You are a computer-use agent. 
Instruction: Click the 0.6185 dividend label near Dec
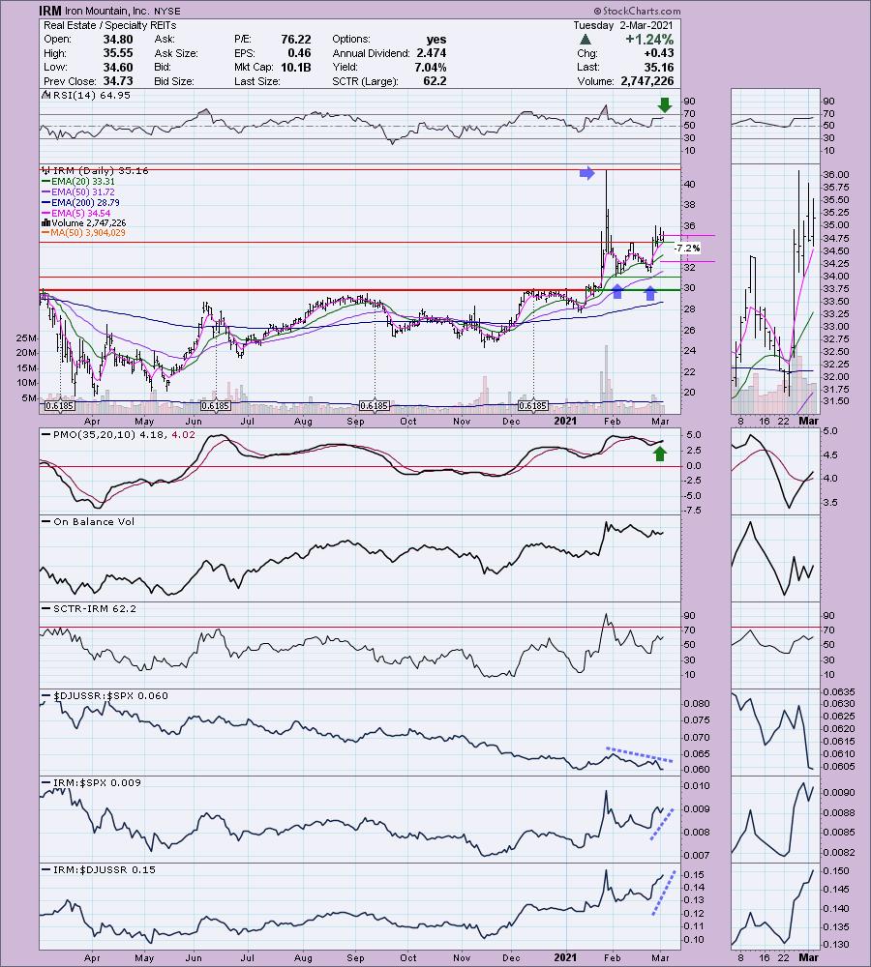(532, 406)
